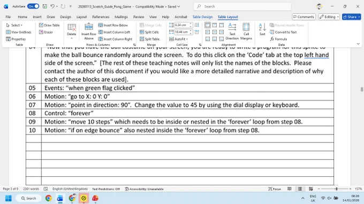364x204 pixels.
Task: Enable Focus mode
Action: click(275, 189)
